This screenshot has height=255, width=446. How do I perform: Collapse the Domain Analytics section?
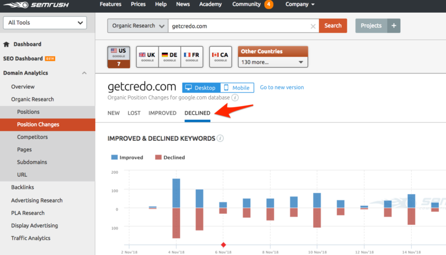pos(84,73)
